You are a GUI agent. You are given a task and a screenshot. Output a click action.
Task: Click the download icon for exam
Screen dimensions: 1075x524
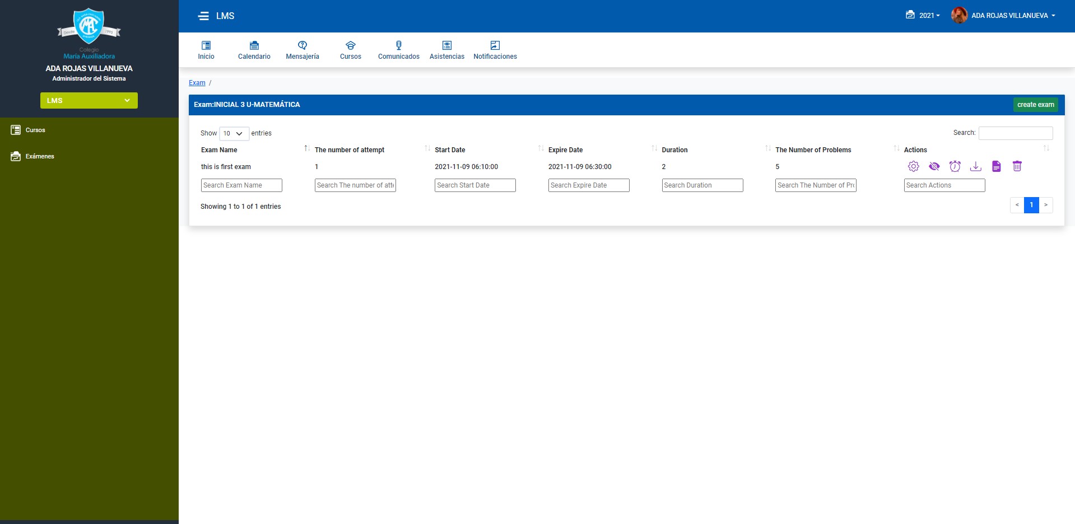[x=975, y=166]
